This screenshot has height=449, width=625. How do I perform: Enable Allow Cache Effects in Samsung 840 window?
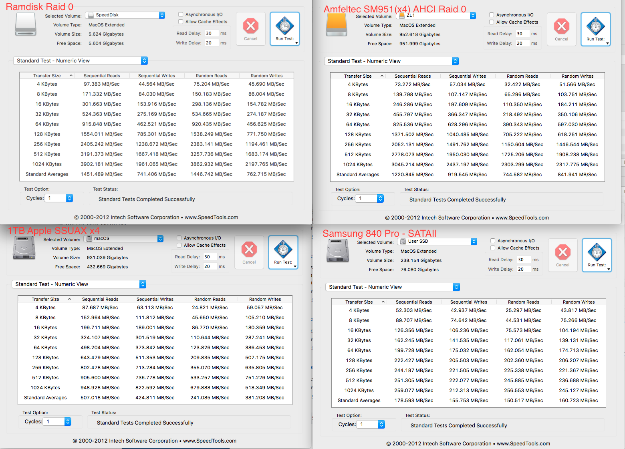493,248
